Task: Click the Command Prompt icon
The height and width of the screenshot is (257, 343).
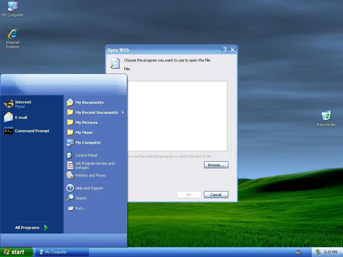Action: [8, 131]
